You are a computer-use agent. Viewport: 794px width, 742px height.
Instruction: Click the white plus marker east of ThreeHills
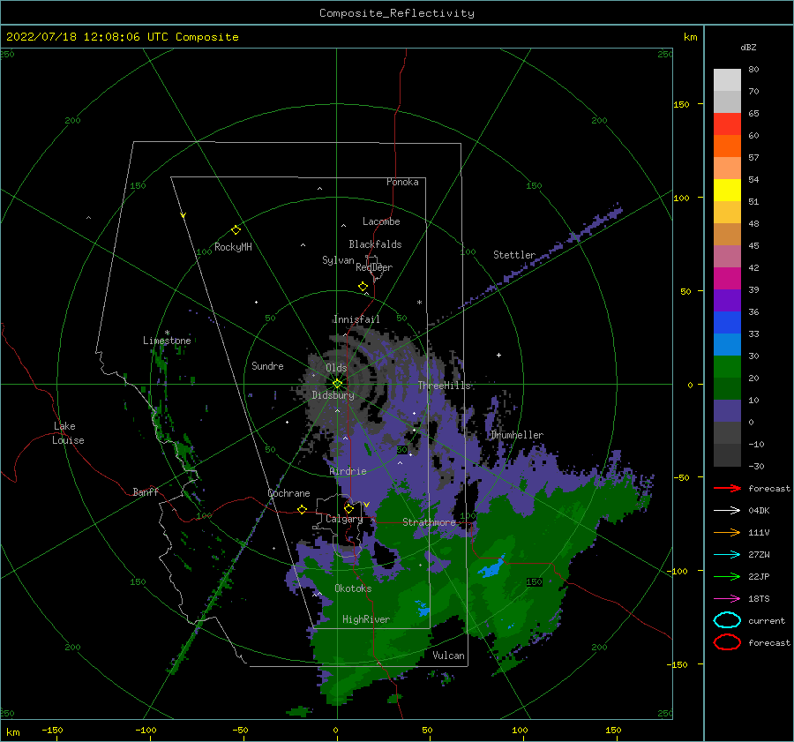pyautogui.click(x=498, y=355)
